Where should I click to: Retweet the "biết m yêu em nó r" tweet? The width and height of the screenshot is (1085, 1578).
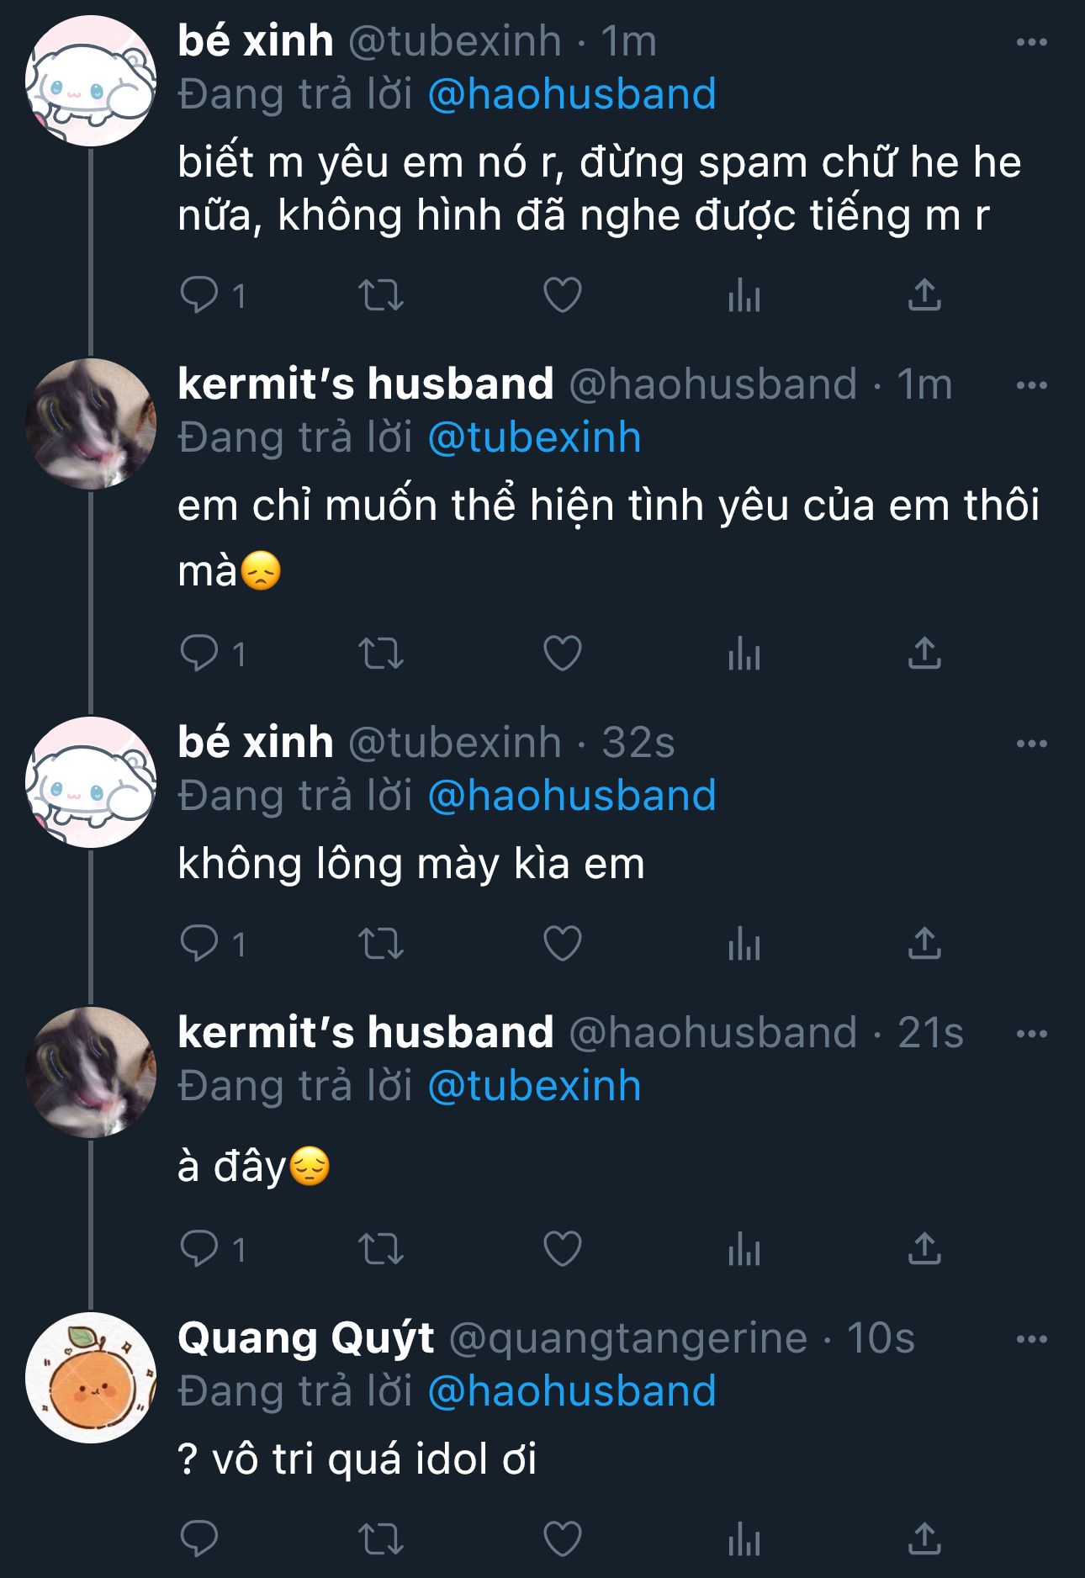click(x=381, y=295)
